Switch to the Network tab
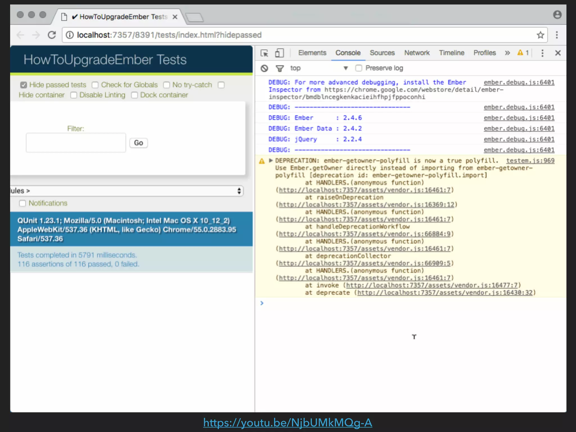Image resolution: width=576 pixels, height=432 pixels. (417, 53)
